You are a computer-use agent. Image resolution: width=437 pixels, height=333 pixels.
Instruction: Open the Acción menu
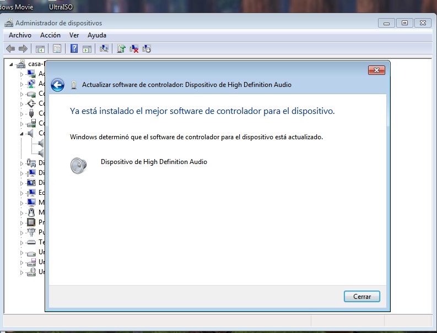pos(50,35)
